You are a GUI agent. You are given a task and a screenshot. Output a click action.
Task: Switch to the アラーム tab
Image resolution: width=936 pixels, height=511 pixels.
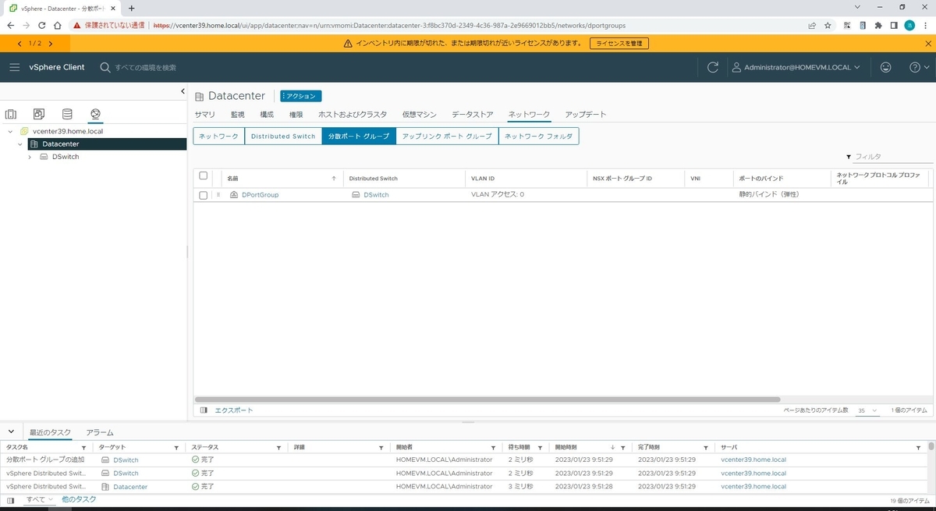click(100, 432)
